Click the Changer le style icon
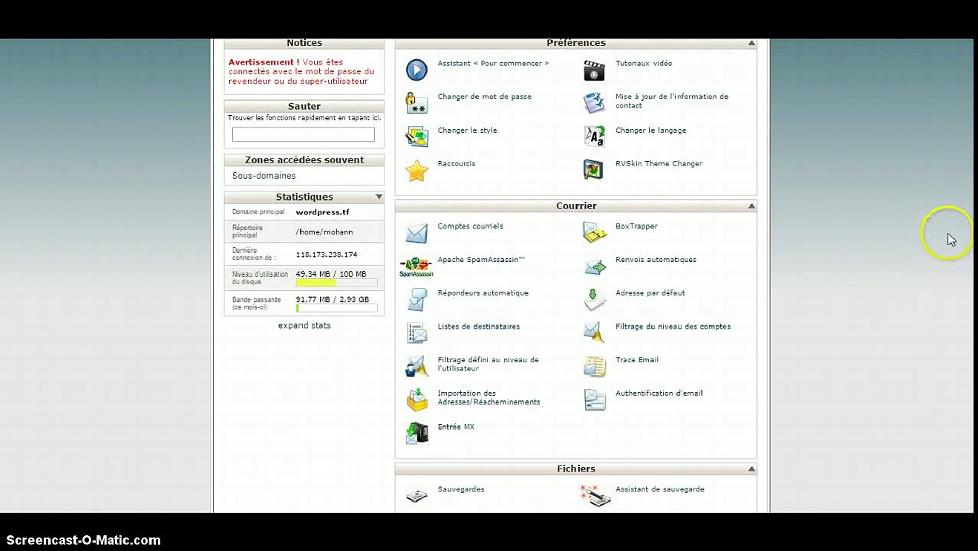978x551 pixels. pyautogui.click(x=416, y=137)
